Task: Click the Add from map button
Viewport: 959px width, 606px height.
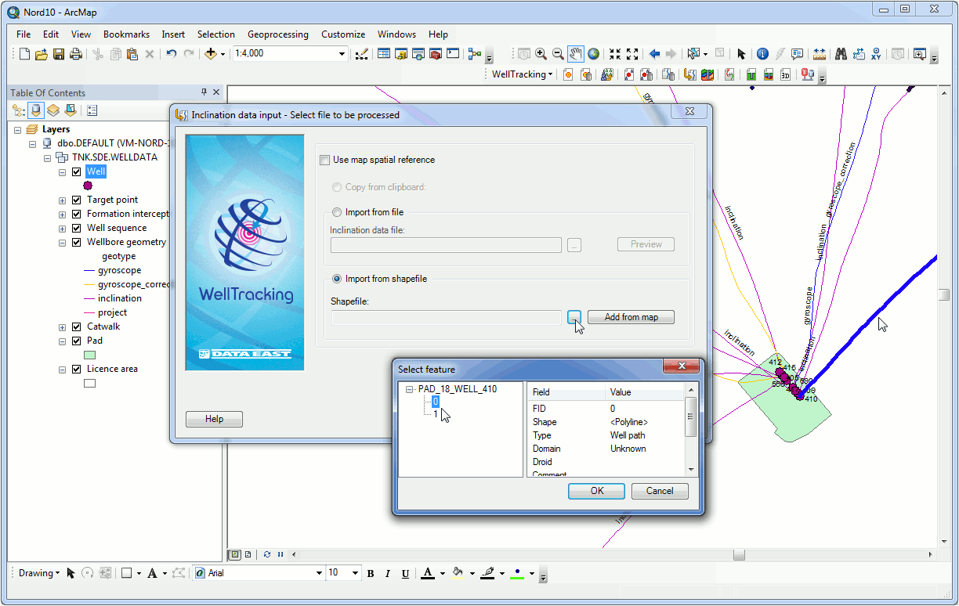Action: pyautogui.click(x=631, y=317)
